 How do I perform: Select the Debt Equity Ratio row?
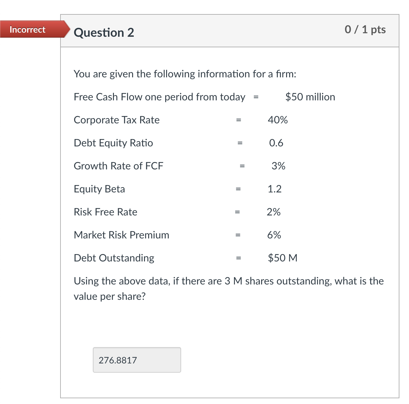click(113, 143)
